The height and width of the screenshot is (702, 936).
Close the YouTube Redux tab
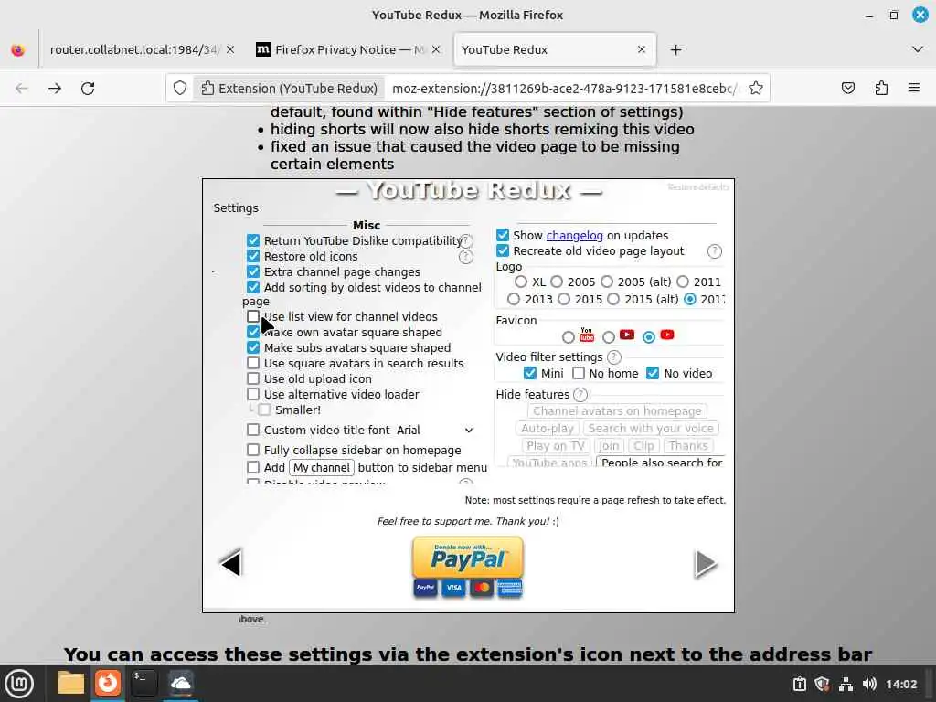coord(641,49)
